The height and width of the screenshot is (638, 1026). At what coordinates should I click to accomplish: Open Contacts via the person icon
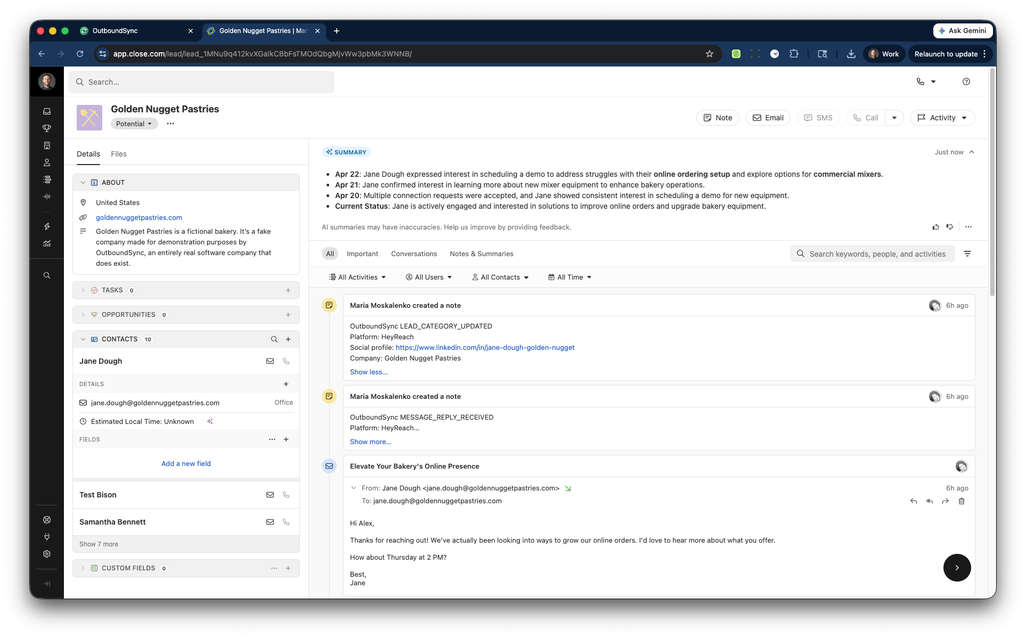[47, 162]
